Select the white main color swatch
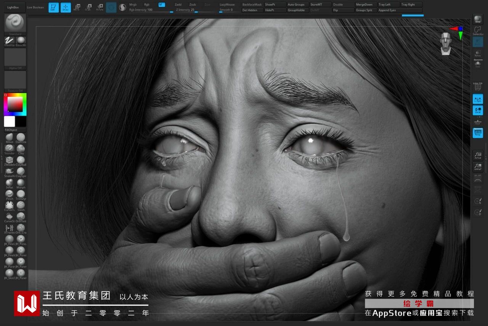This screenshot has height=326, width=488. pos(10,122)
